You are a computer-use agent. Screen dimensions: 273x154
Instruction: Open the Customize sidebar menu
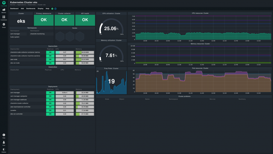4,18
